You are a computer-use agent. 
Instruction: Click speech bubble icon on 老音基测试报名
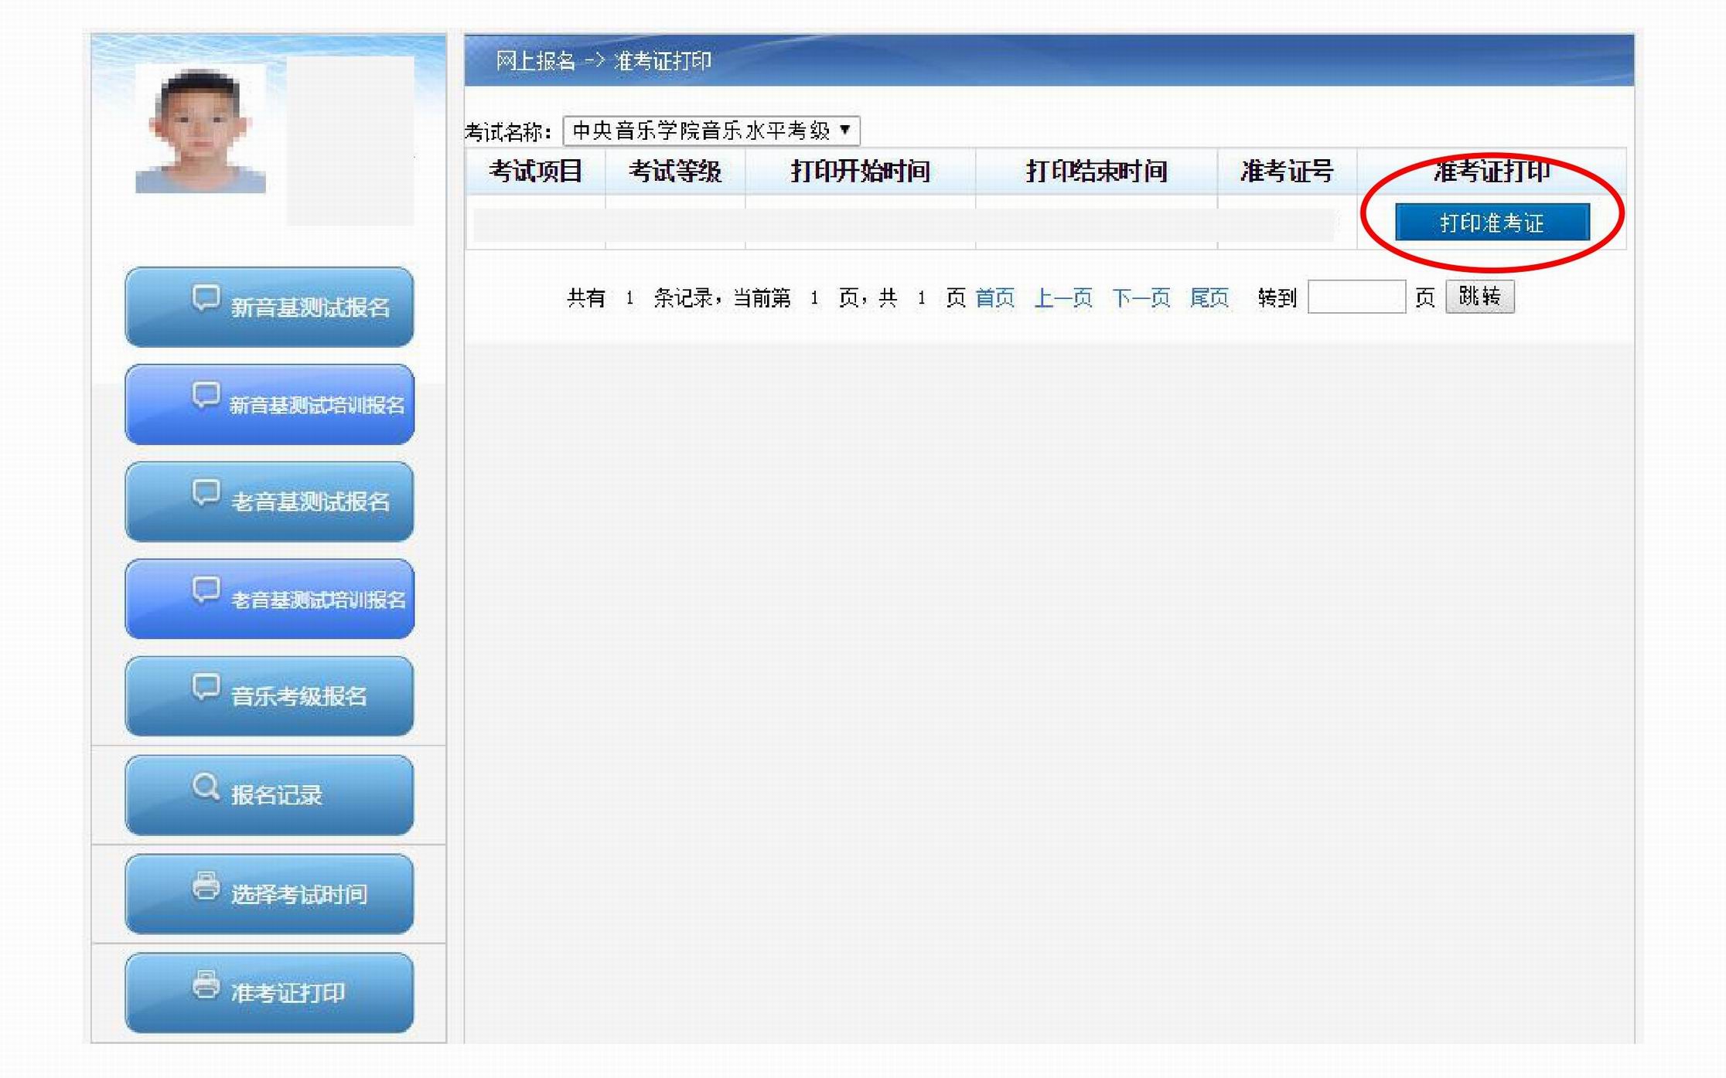coord(206,494)
